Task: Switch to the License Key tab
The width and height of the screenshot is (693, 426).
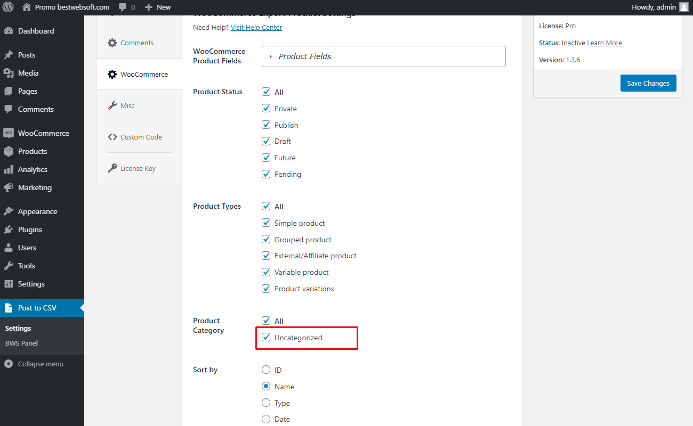Action: pos(139,168)
